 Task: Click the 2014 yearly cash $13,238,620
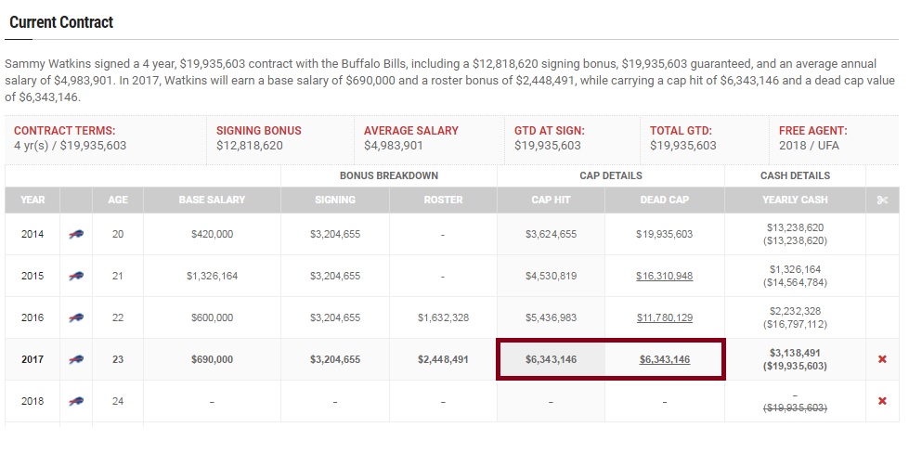(x=795, y=227)
